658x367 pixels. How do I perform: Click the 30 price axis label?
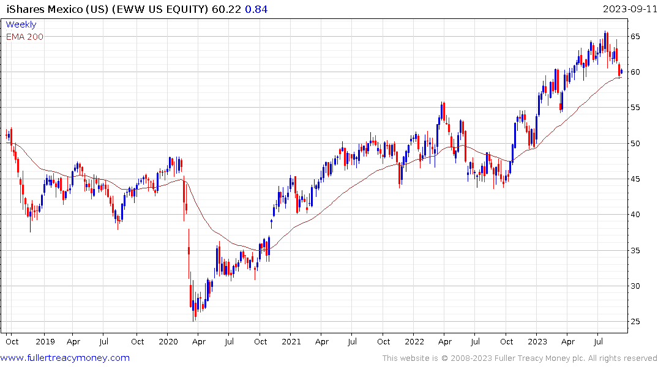pyautogui.click(x=635, y=286)
